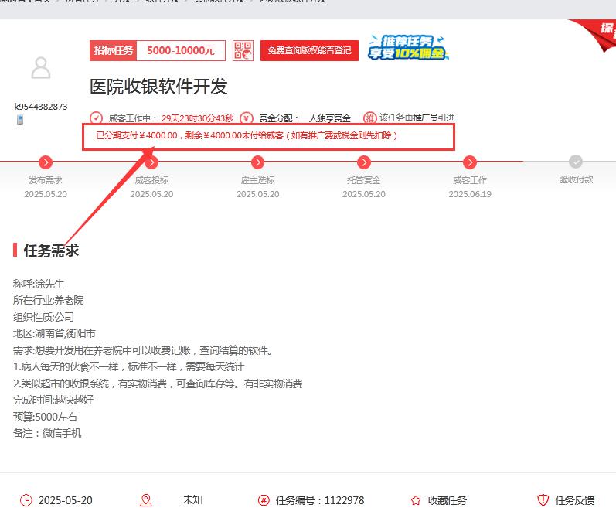Click the 称呼:涂先生 line
616x525 pixels.
[39, 284]
